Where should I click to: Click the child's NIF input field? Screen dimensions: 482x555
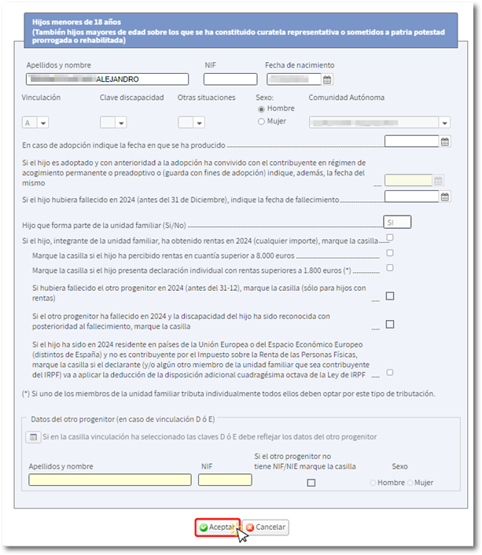click(230, 79)
